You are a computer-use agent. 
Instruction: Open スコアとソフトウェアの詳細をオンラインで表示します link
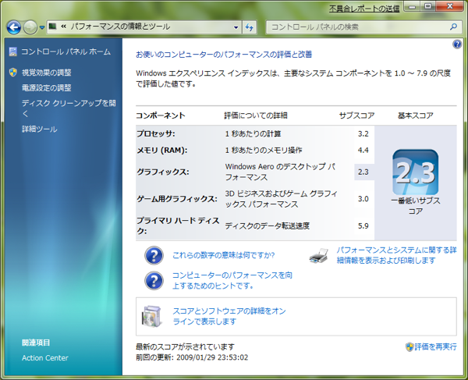(x=229, y=316)
